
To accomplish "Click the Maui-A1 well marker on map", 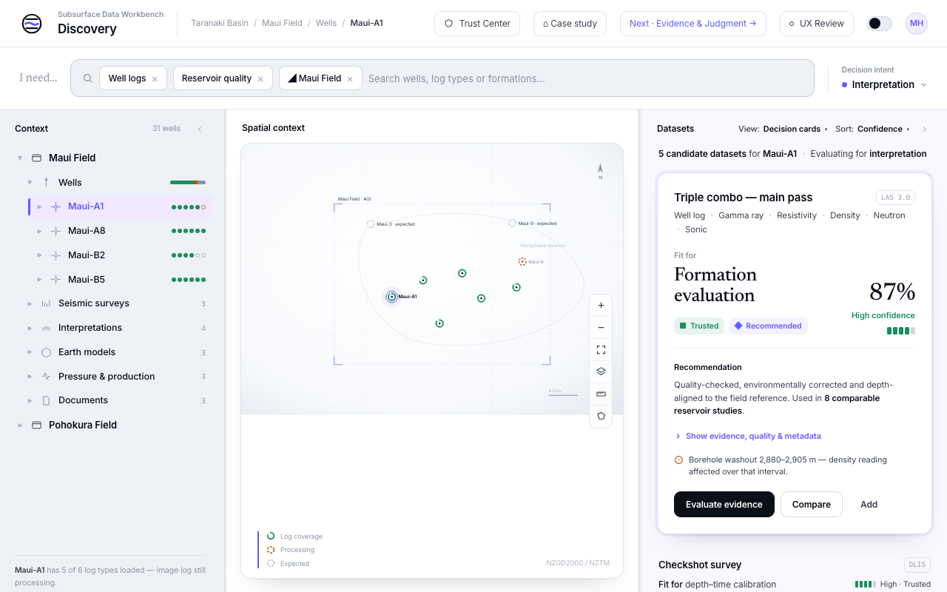I will [x=391, y=297].
